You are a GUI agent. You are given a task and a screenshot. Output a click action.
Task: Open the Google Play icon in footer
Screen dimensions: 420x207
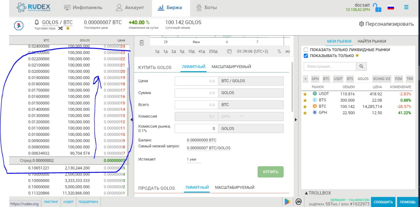click(287, 202)
